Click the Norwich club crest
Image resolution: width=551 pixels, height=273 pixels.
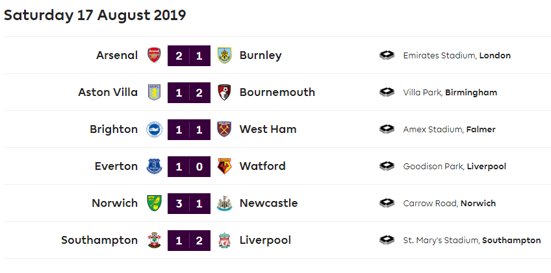pos(154,203)
